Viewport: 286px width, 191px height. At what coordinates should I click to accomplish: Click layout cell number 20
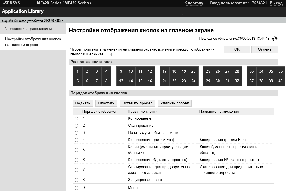click(x=193, y=71)
